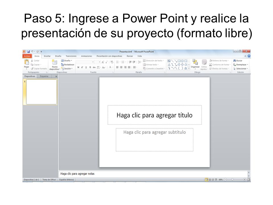Click Alinear texto button
Image resolution: width=273 pixels, height=205 pixels.
(x=151, y=65)
